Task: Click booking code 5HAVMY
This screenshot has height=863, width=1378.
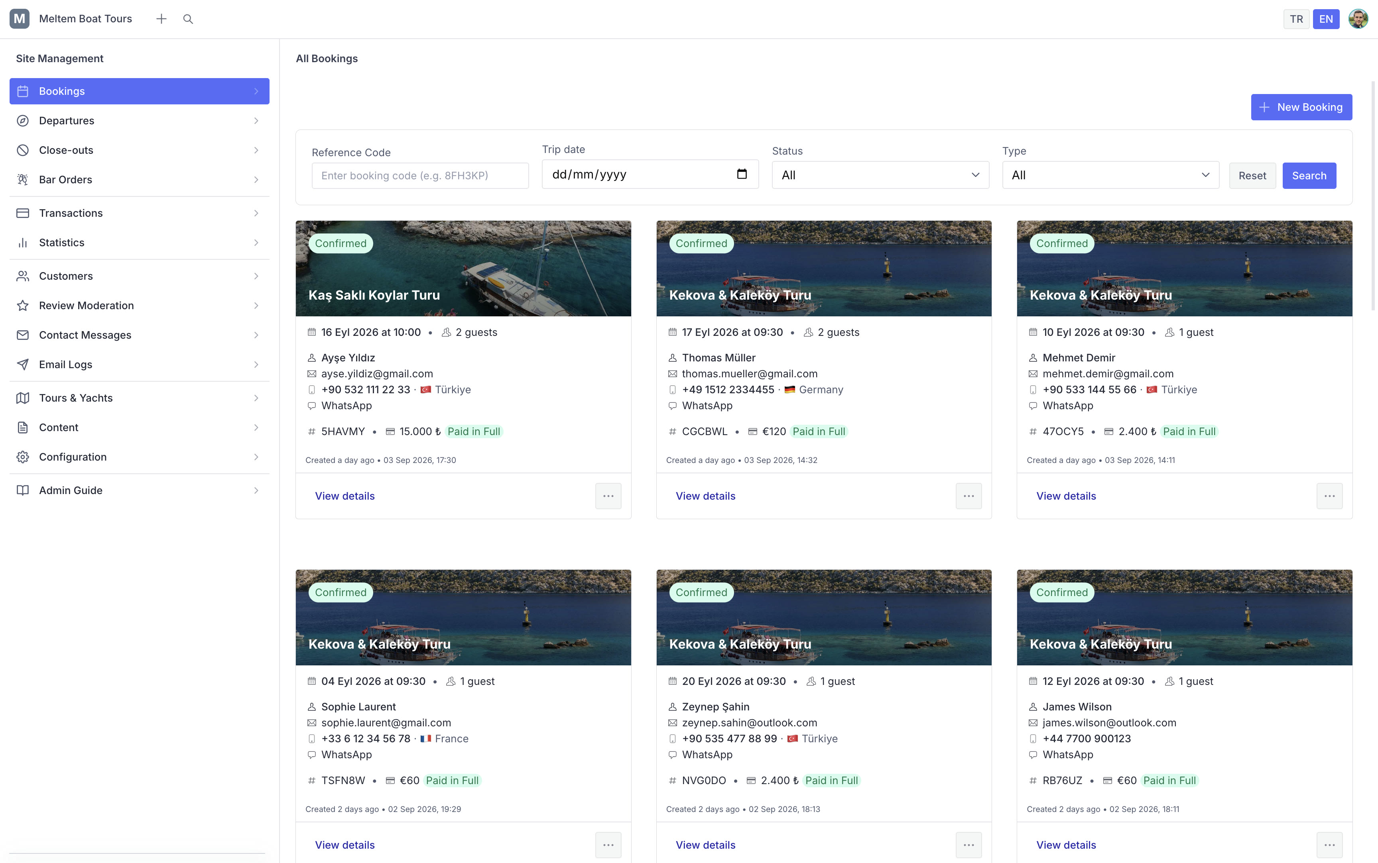Action: point(343,431)
